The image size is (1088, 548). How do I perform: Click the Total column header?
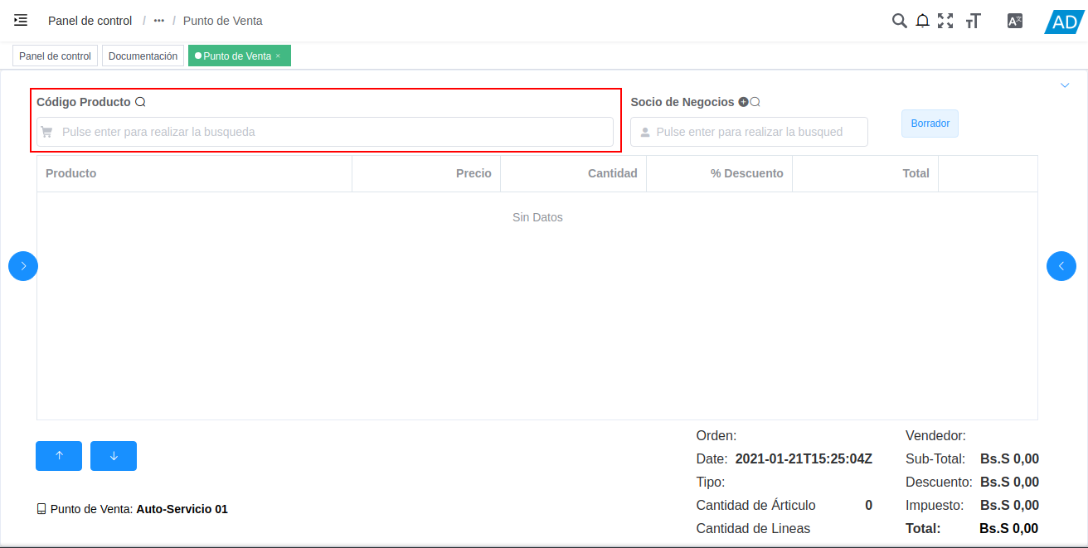click(x=866, y=173)
